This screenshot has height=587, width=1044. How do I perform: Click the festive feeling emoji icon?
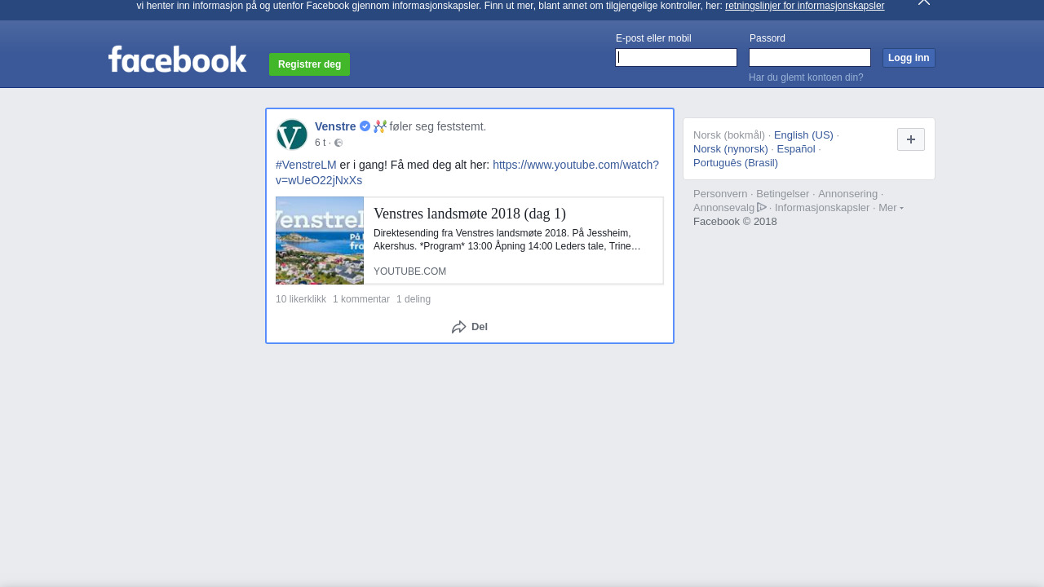click(380, 126)
